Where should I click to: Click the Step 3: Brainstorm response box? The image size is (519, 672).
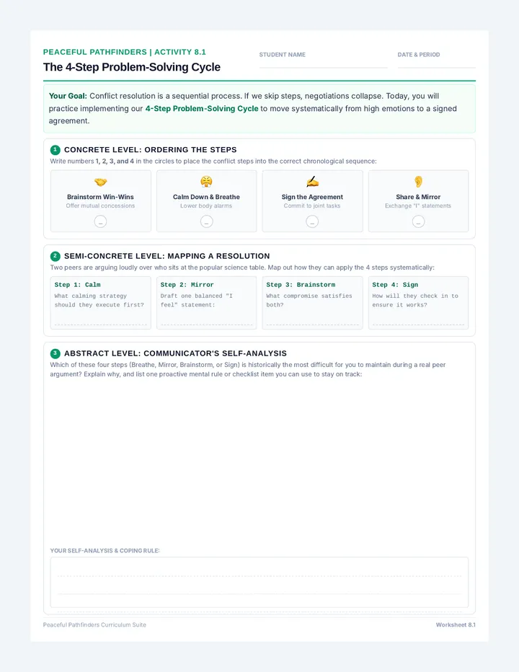click(312, 303)
